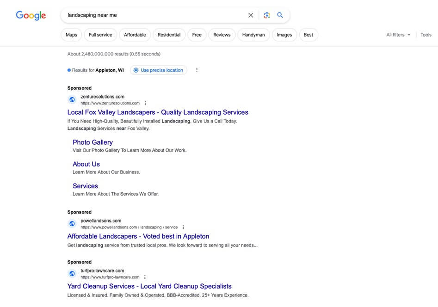
Task: Open three-dot menu next to turfpro-lawncare URL
Action: click(x=145, y=277)
